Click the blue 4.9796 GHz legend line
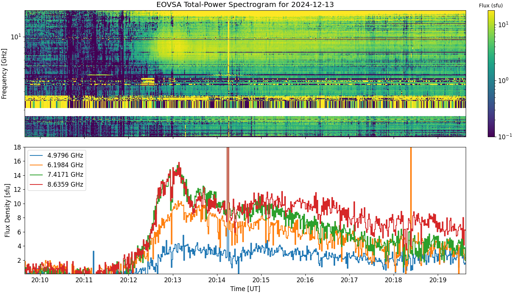Screen dimensions: 515x294 [x=37, y=155]
